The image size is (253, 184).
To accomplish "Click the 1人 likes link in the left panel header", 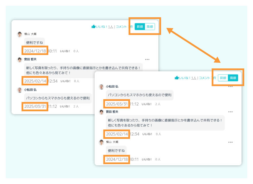I will pos(110,27).
